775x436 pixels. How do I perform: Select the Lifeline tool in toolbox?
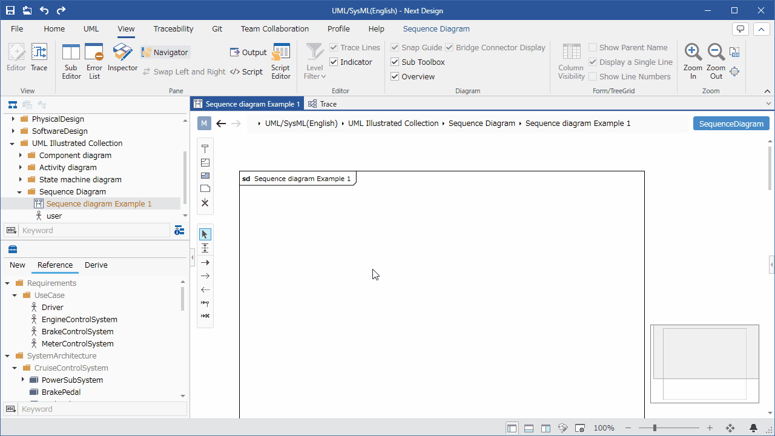[x=205, y=149]
